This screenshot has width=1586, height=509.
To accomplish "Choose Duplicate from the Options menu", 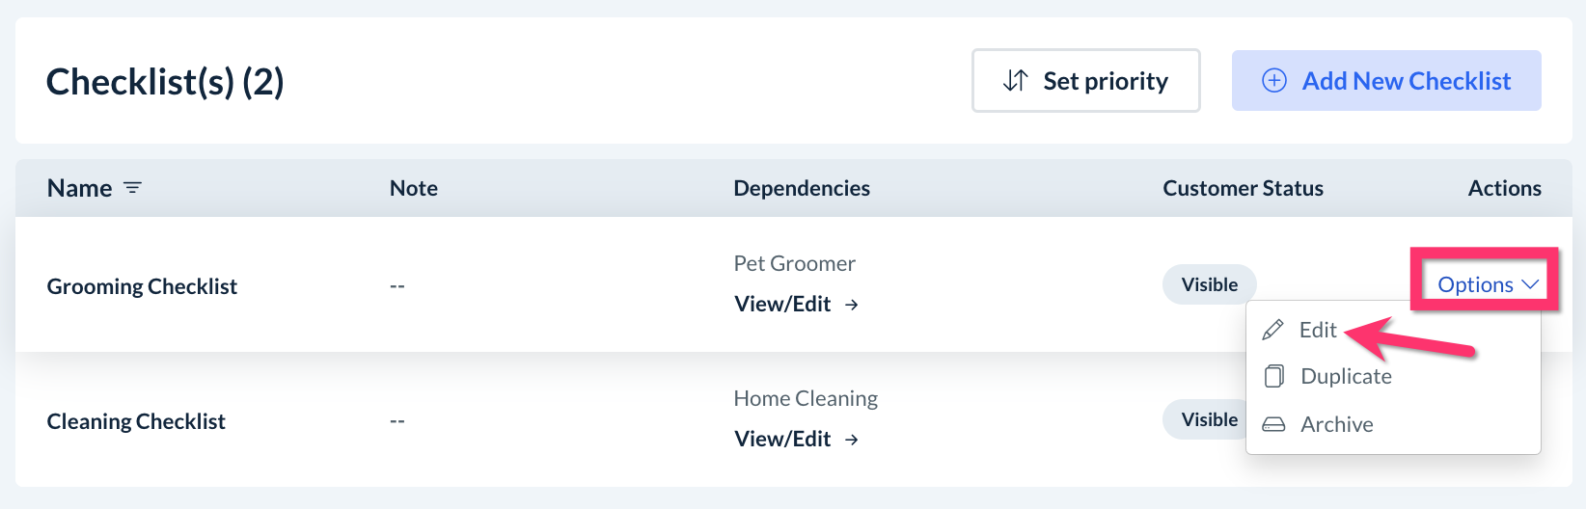I will coord(1346,376).
